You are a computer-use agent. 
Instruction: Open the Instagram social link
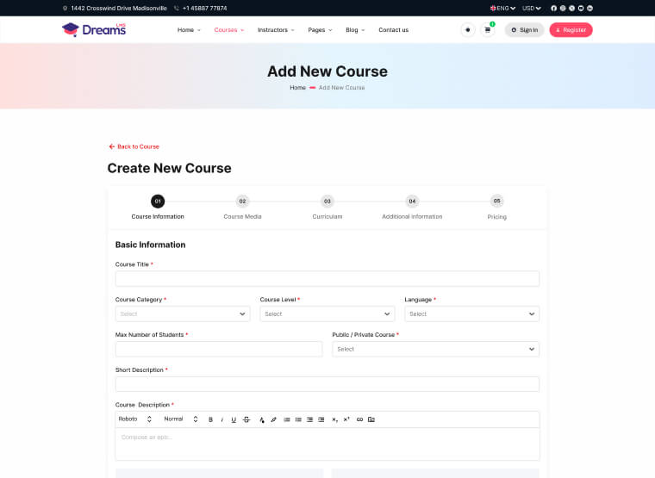coord(563,8)
